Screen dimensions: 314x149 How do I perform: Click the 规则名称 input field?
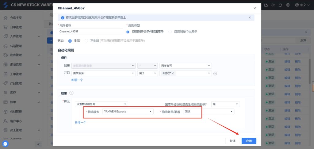click(x=90, y=31)
